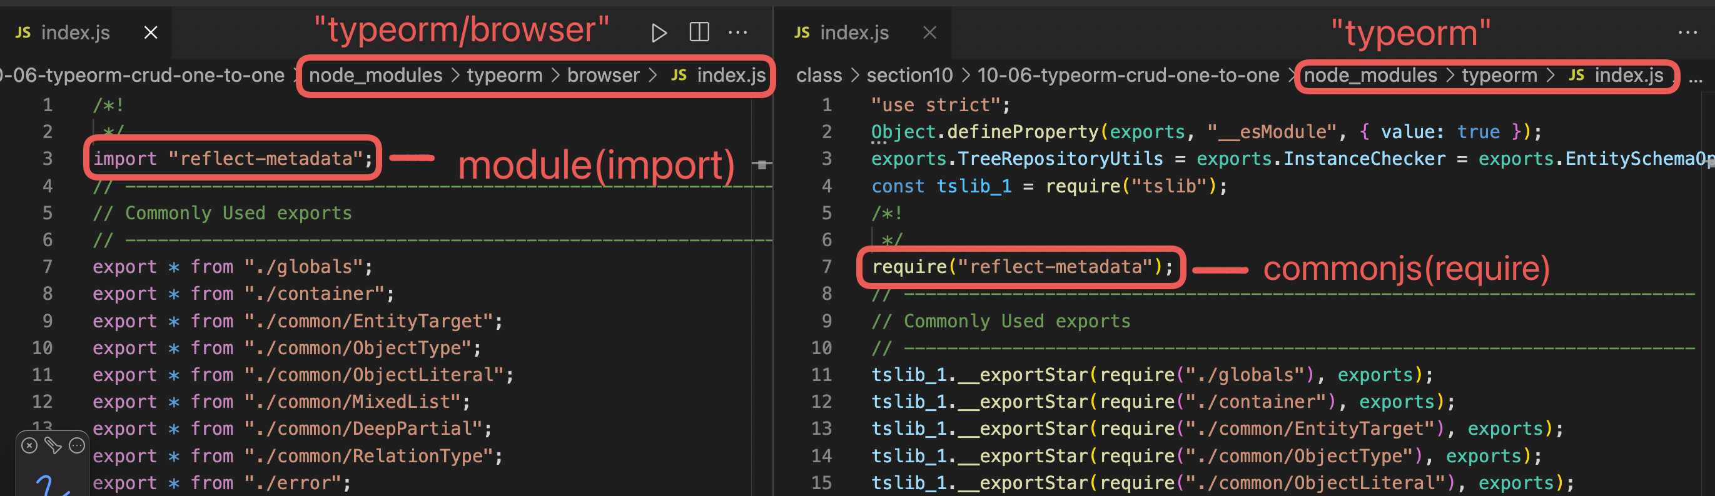Click exportStar require("./common/ObjectLiteral") line
The image size is (1715, 496).
1222,483
